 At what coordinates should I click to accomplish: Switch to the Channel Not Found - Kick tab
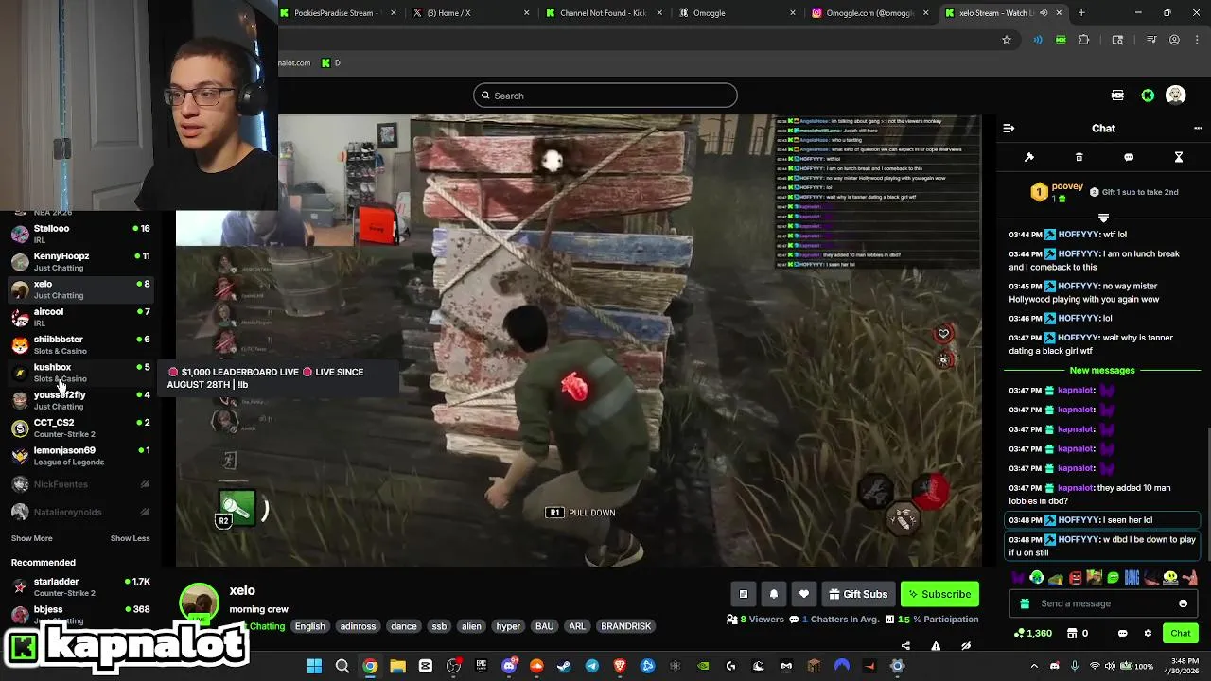click(x=602, y=13)
